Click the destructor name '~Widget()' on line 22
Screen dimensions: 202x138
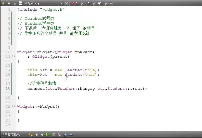[48, 107]
